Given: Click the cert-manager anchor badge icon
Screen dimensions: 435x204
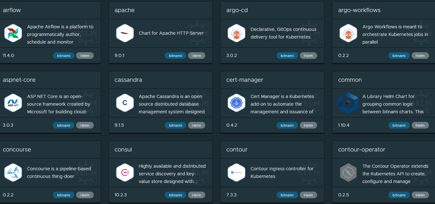Looking at the screenshot, I should tap(237, 103).
